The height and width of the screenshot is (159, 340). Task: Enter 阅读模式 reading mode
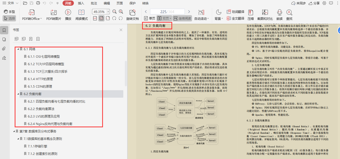82,15
